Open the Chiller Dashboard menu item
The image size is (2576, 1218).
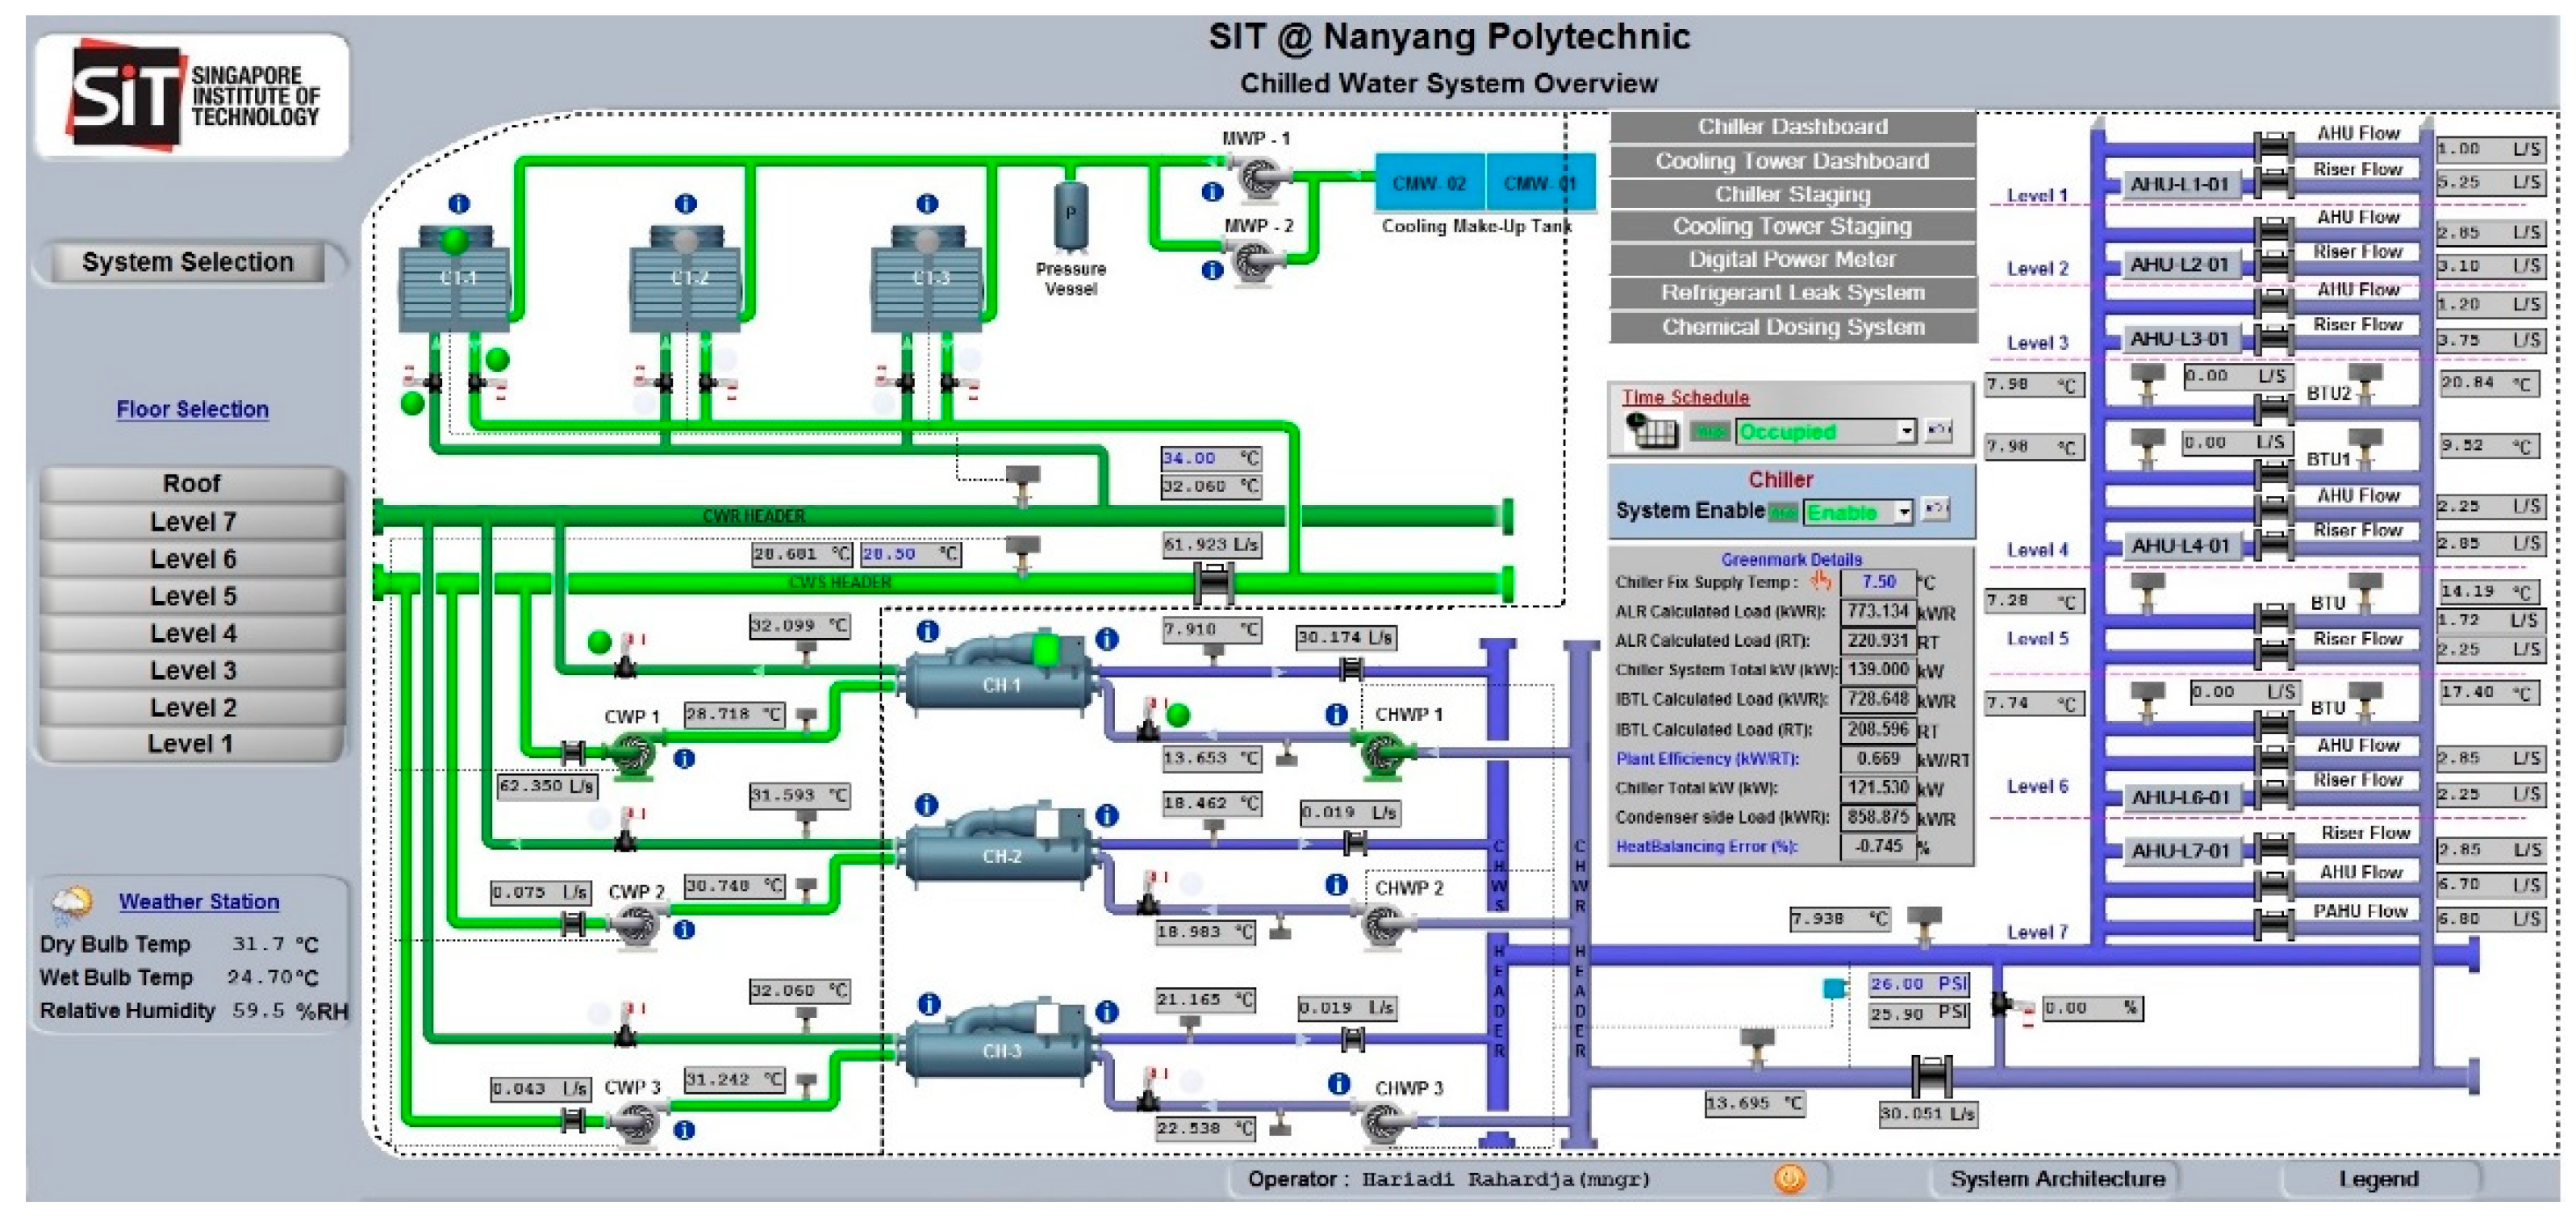(1792, 127)
